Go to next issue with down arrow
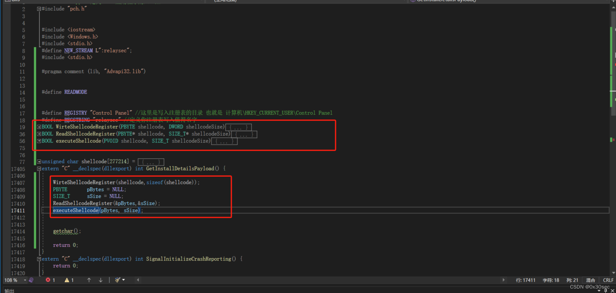616x293 pixels. tap(101, 280)
